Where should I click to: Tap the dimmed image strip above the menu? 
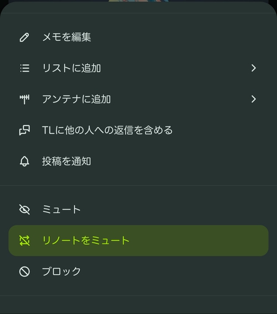click(138, 1)
